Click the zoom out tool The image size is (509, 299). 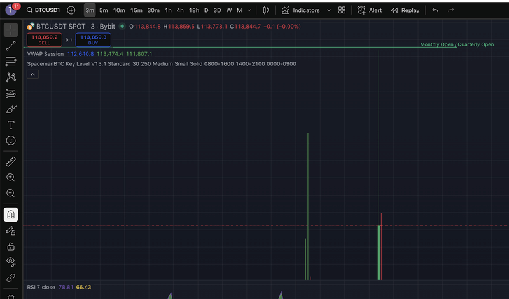pyautogui.click(x=11, y=193)
